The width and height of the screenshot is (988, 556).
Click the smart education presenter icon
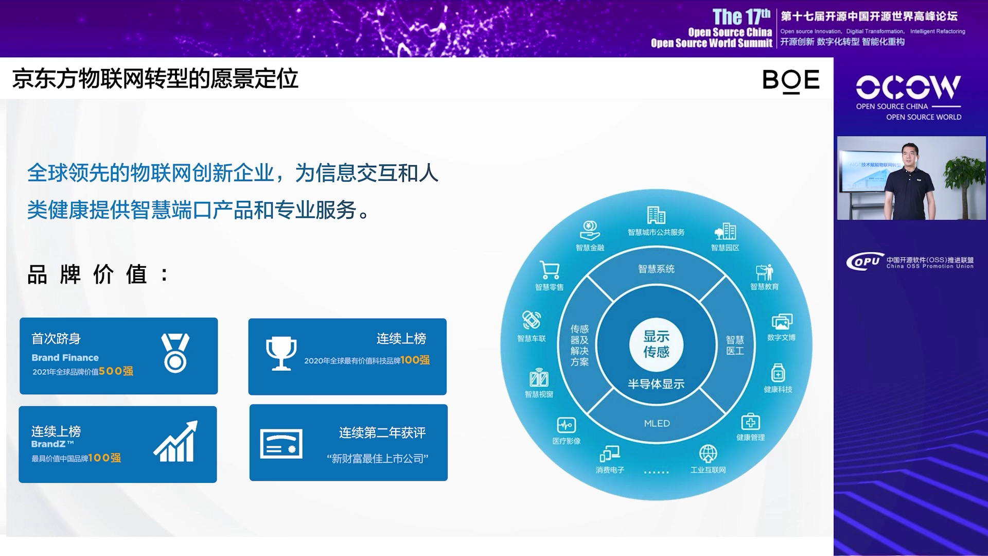coord(764,272)
